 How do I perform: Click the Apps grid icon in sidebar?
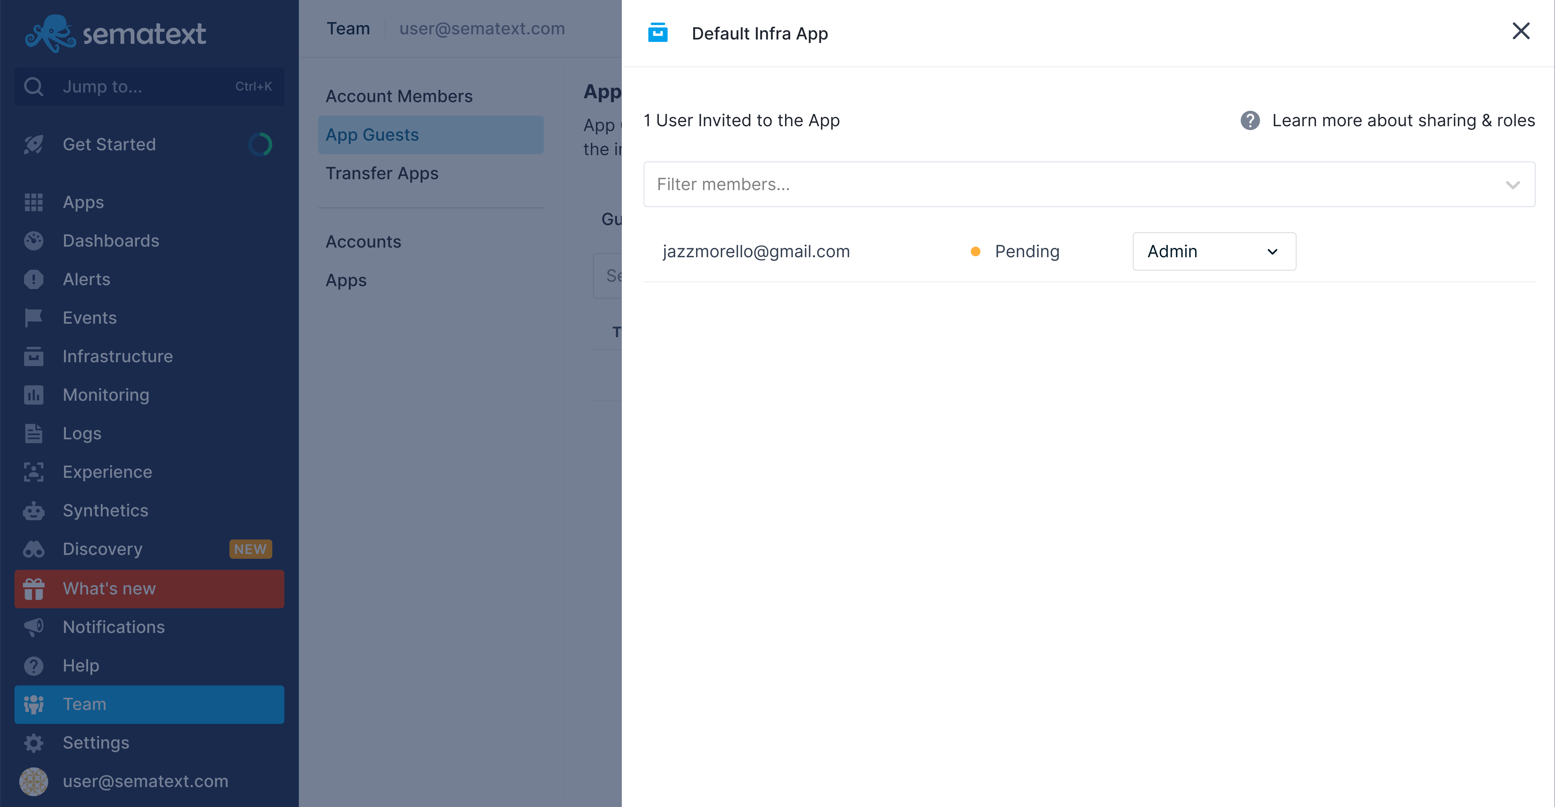coord(33,202)
